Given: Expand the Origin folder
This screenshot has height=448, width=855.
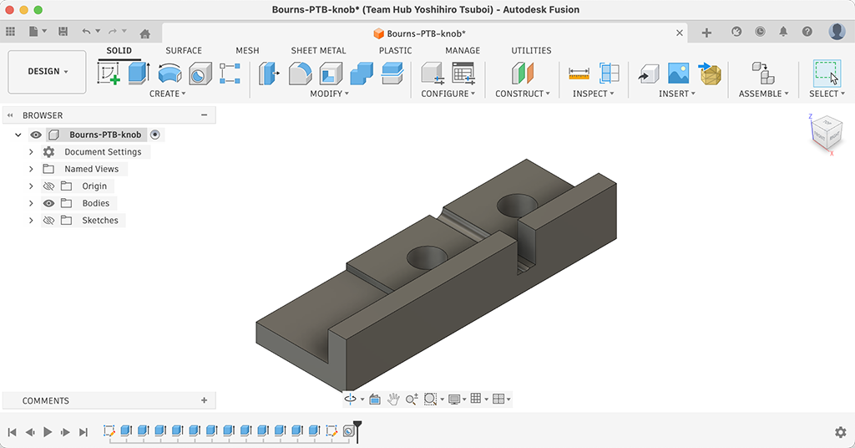Looking at the screenshot, I should click(x=31, y=186).
